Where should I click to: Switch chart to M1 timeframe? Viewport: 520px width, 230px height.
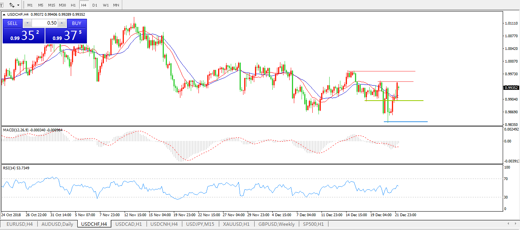[30, 5]
